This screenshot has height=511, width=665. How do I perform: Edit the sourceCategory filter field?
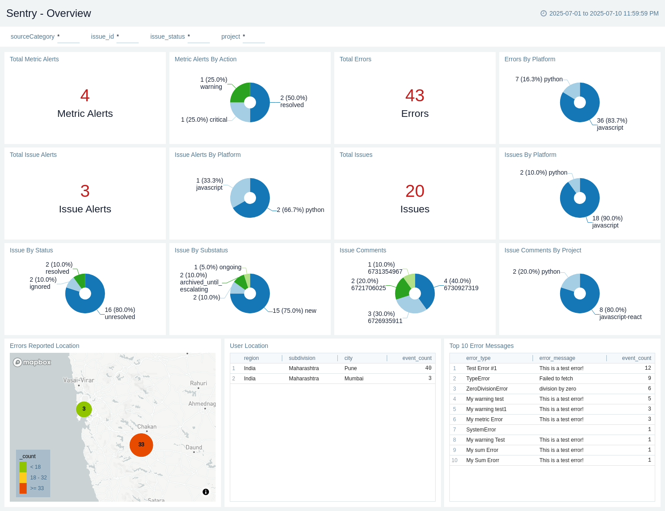click(68, 37)
